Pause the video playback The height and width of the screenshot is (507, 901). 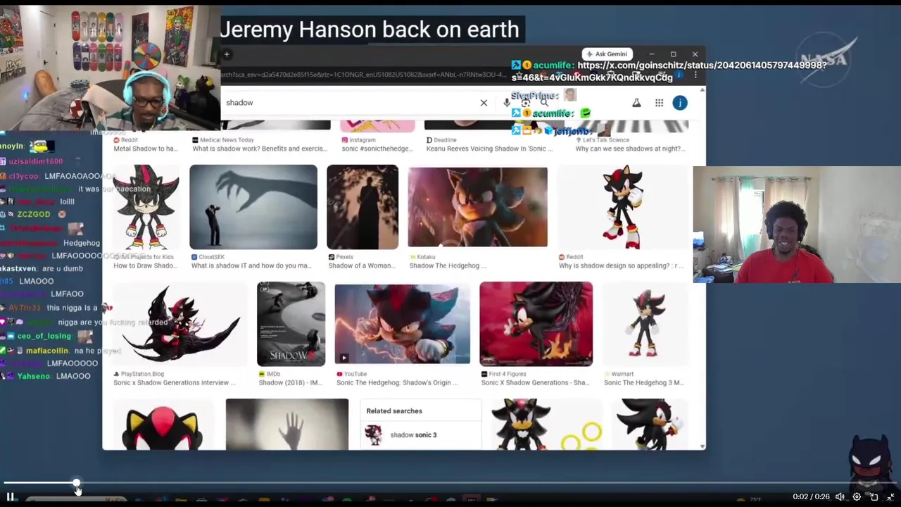[x=11, y=496]
